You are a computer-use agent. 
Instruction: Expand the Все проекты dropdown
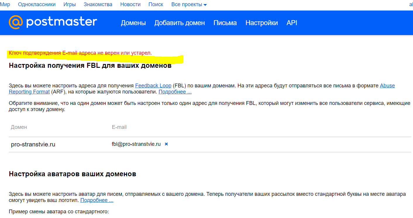pos(189,4)
